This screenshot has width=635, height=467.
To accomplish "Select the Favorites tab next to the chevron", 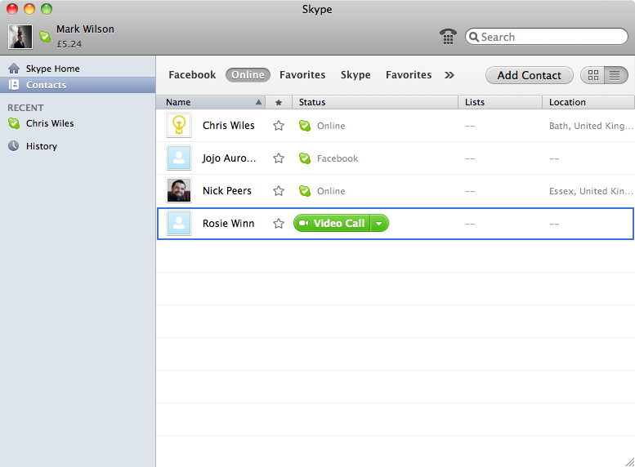I will point(409,75).
